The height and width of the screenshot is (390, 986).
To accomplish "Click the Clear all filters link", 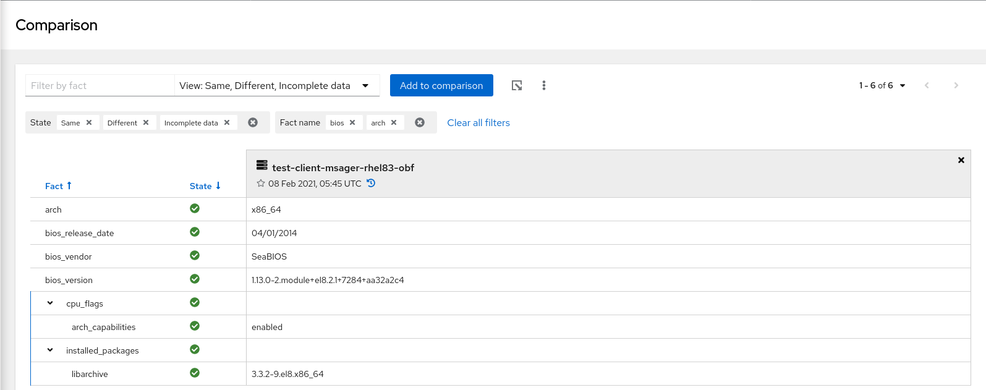I will tap(478, 122).
